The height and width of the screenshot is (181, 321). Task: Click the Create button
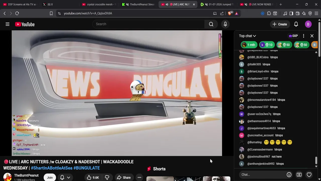coord(280,24)
